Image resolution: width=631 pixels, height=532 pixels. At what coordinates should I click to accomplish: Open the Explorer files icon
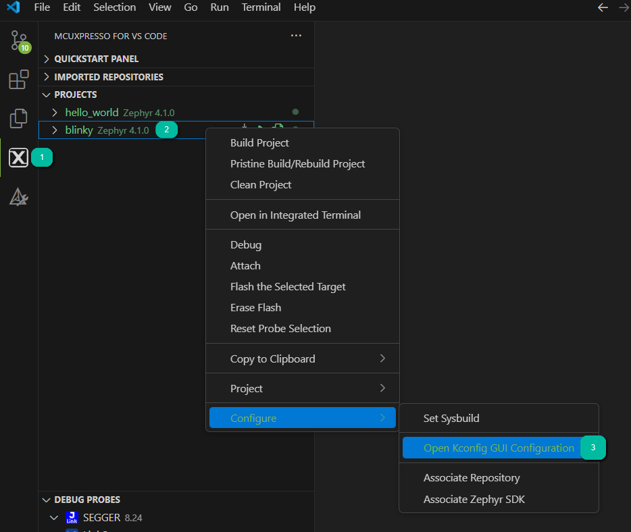[x=18, y=119]
